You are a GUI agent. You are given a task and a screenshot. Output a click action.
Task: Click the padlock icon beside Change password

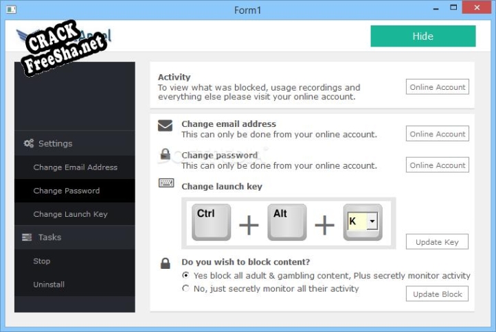point(165,155)
